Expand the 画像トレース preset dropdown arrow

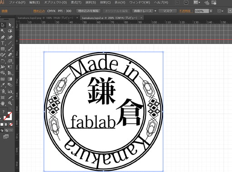pyautogui.click(x=155, y=11)
